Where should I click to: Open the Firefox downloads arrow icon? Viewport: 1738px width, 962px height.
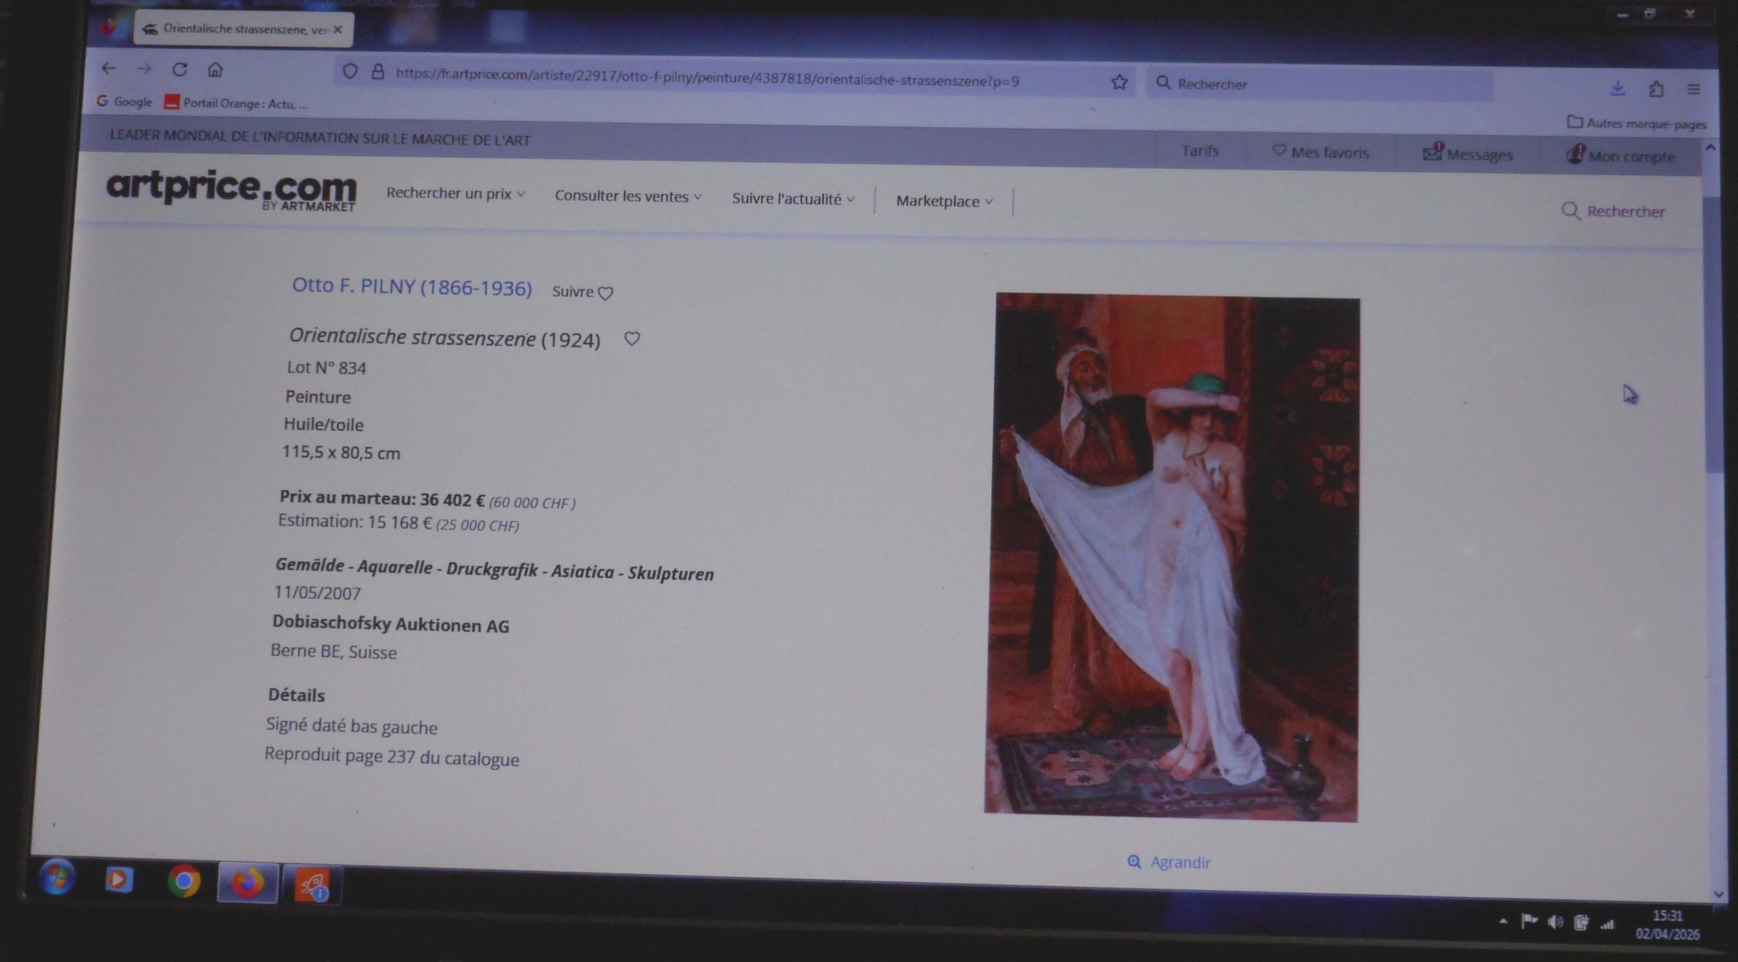click(1618, 88)
